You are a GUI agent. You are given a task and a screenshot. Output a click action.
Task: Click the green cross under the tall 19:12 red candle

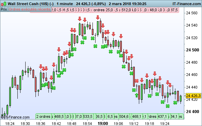click(x=134, y=90)
